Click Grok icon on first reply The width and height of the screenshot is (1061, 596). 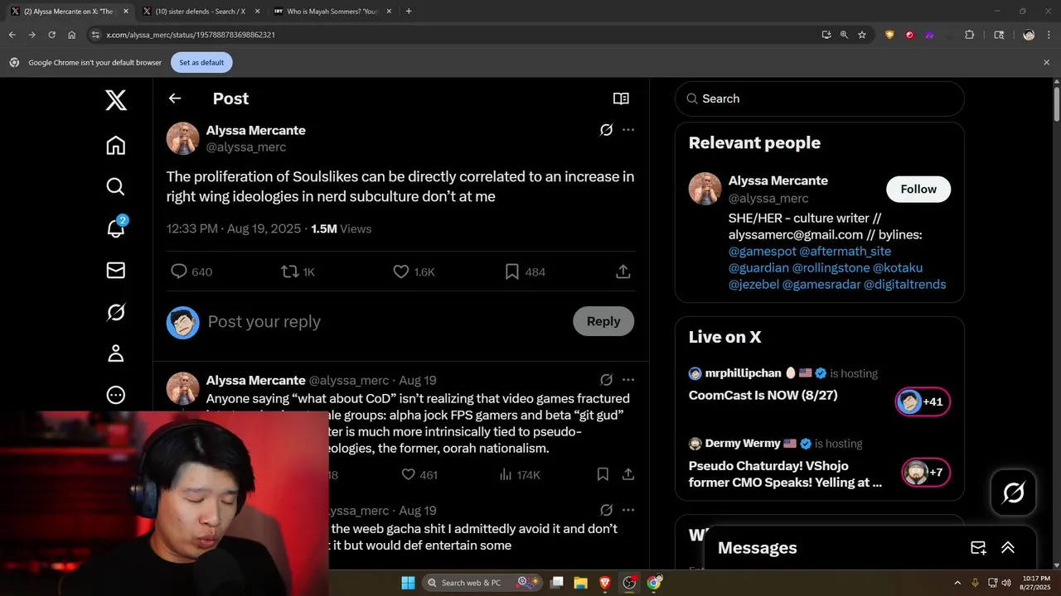(607, 380)
